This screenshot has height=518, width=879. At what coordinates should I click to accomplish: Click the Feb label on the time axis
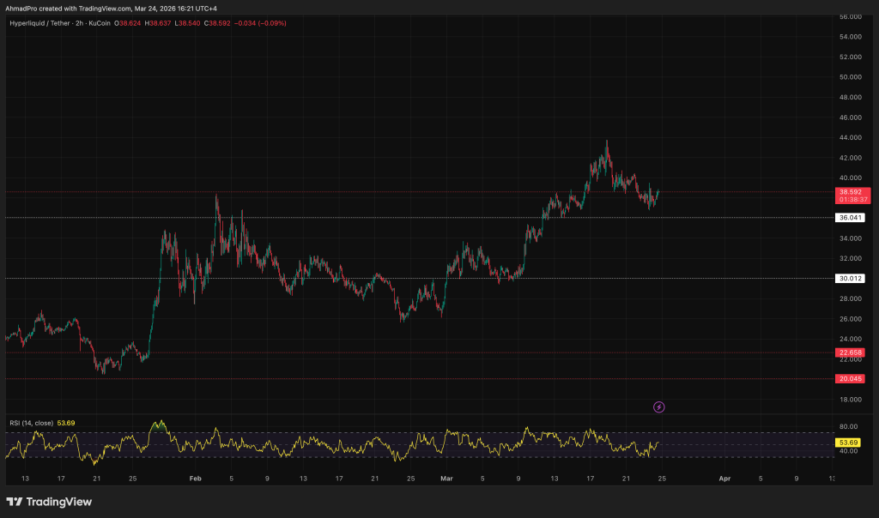195,479
